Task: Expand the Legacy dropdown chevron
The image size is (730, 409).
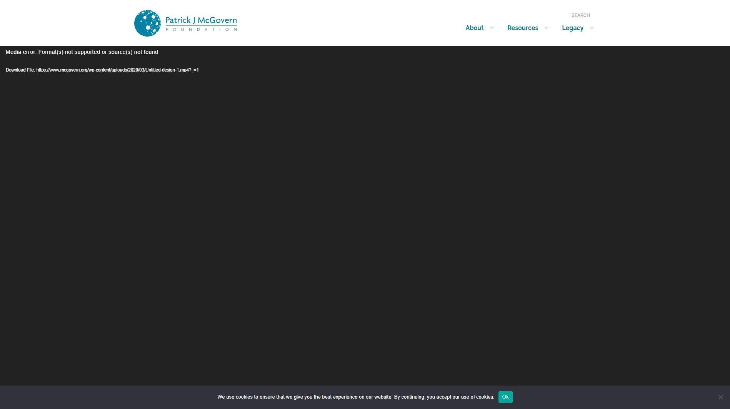Action: tap(591, 28)
